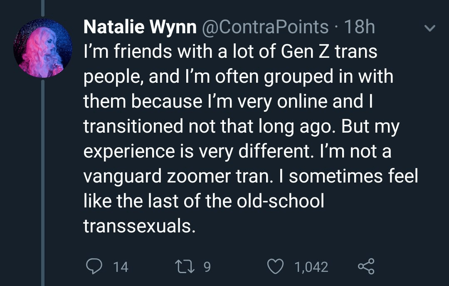Visit the @ContraPoints handle
449x286 pixels.
coord(265,27)
